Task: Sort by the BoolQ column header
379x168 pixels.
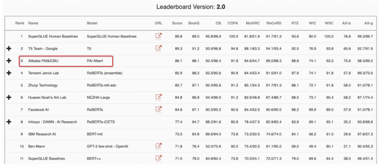Action: (194, 23)
